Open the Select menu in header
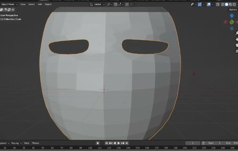Screen dimensions: 238x151 (32, 4)
